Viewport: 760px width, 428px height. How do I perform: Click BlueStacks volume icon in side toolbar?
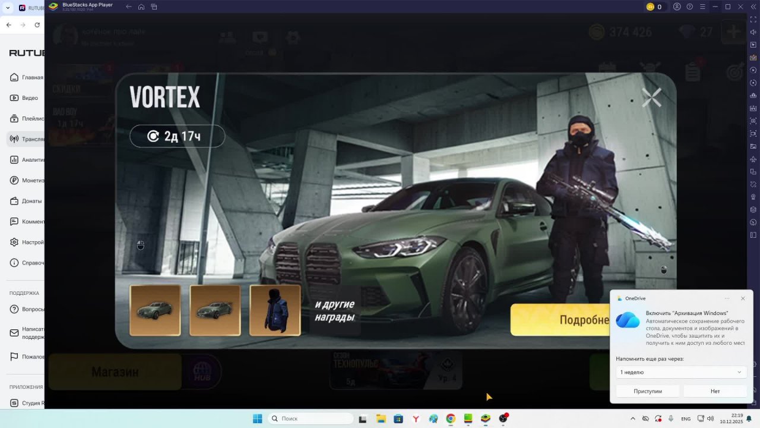point(753,32)
